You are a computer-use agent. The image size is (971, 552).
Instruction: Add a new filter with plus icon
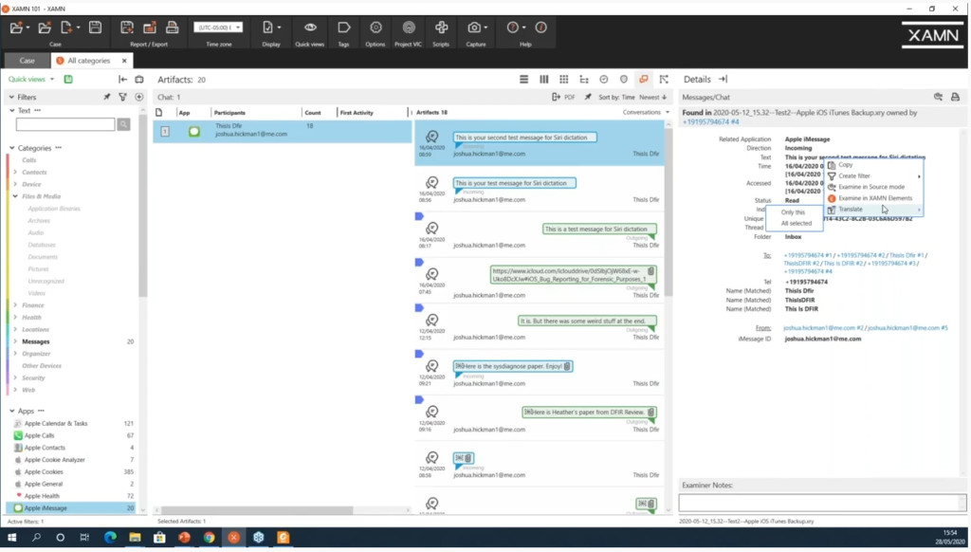point(138,98)
